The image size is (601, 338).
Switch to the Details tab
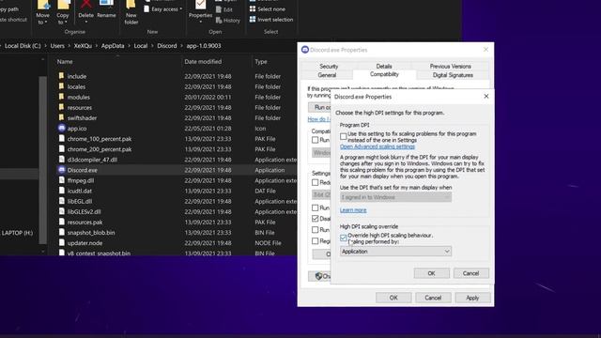[384, 66]
